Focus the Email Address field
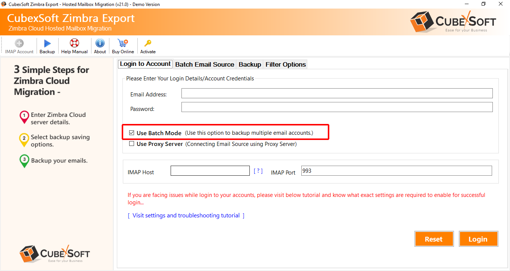This screenshot has height=271, width=510. pyautogui.click(x=337, y=93)
